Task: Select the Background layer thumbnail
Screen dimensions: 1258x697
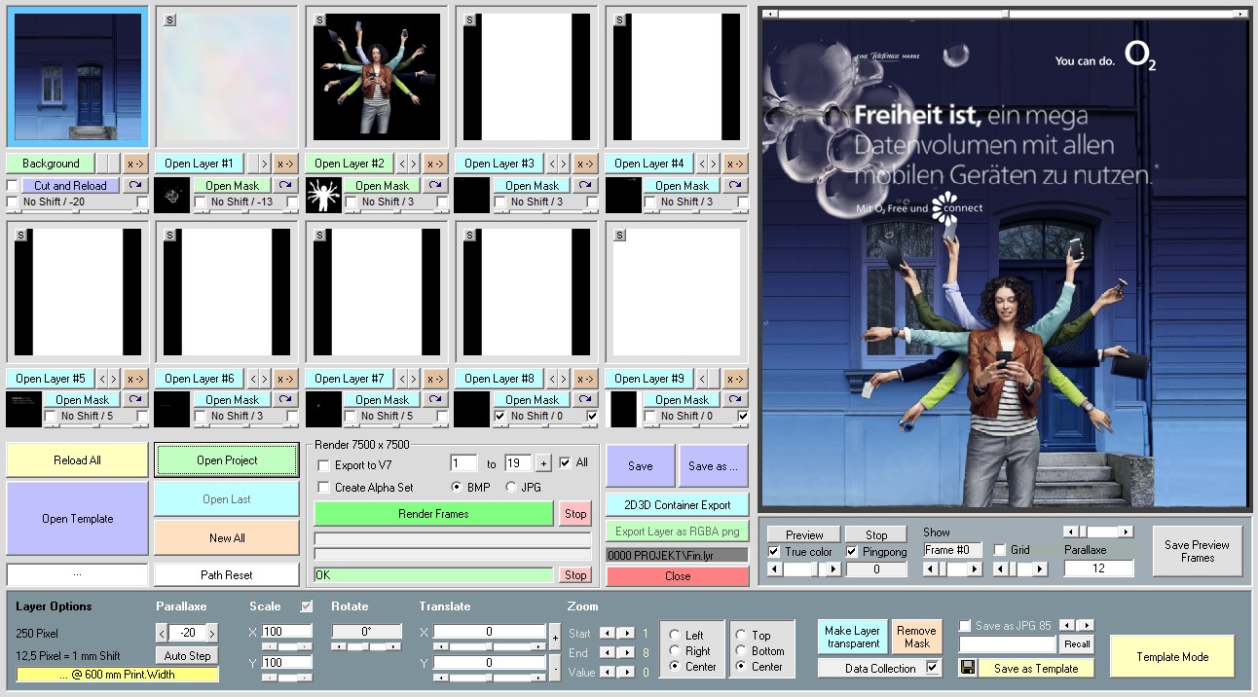Action: click(77, 77)
